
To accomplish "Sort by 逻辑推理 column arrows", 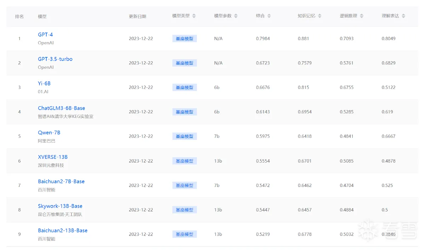I will pyautogui.click(x=361, y=16).
